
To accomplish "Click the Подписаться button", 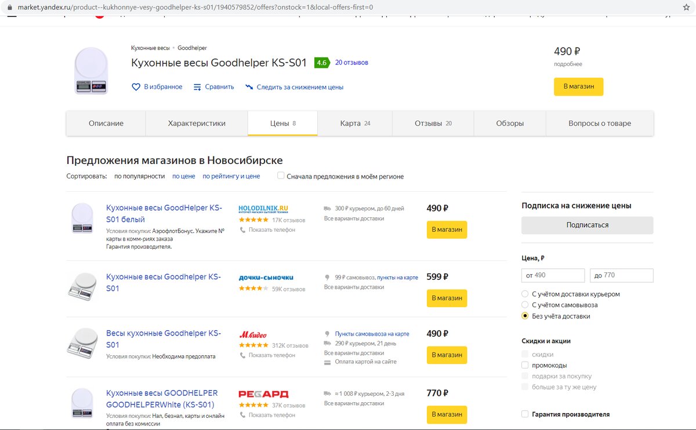I will click(588, 225).
